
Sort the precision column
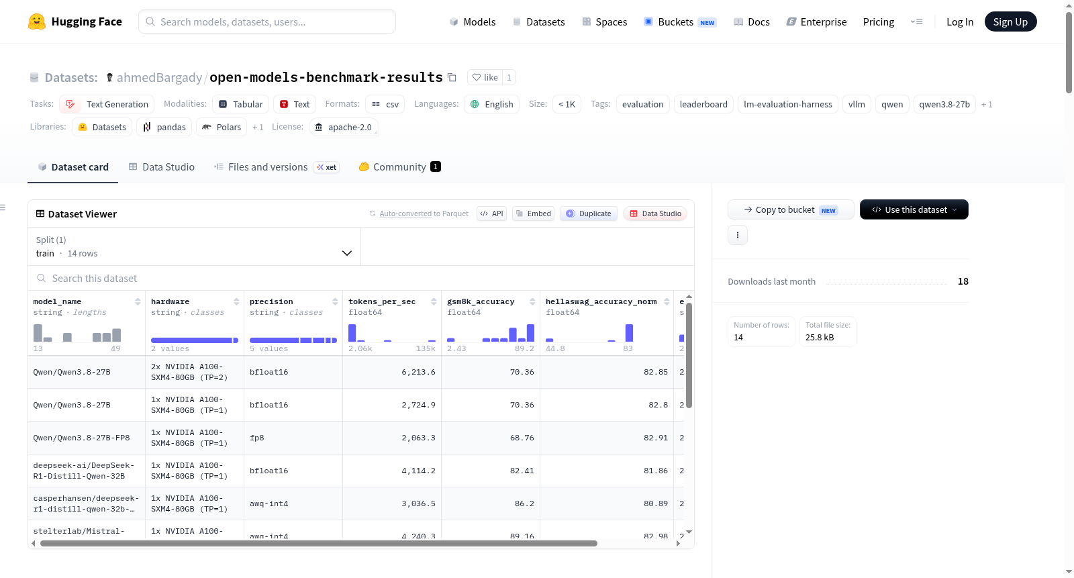pos(335,301)
